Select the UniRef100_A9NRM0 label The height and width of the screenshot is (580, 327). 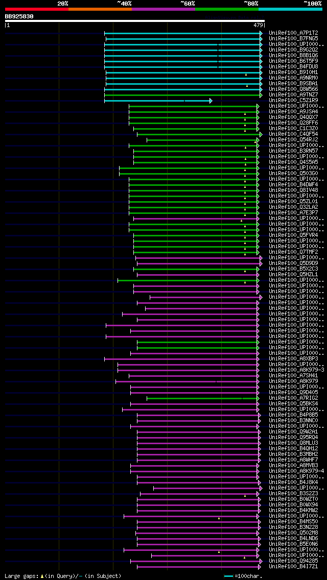[293, 78]
